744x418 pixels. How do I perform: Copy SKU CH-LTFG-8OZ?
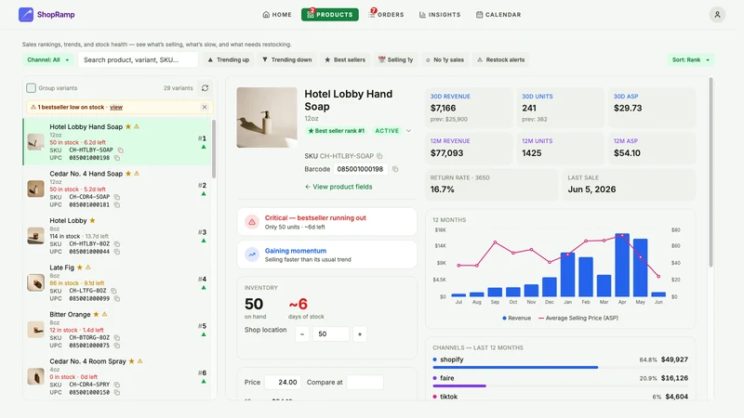pyautogui.click(x=113, y=291)
